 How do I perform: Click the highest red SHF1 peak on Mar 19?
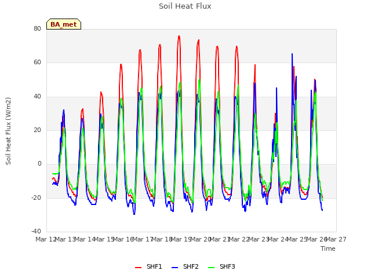179,36
